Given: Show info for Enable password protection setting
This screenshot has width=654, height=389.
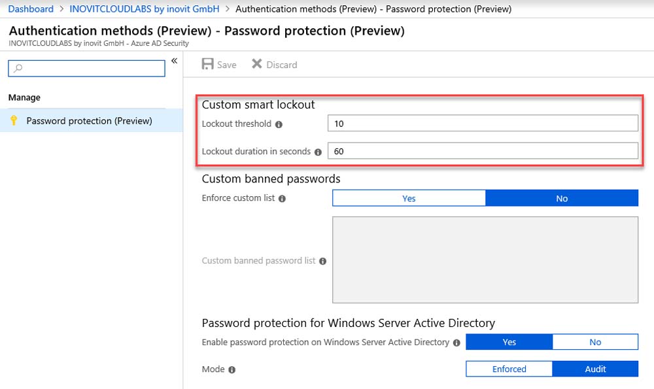Looking at the screenshot, I should pos(456,343).
